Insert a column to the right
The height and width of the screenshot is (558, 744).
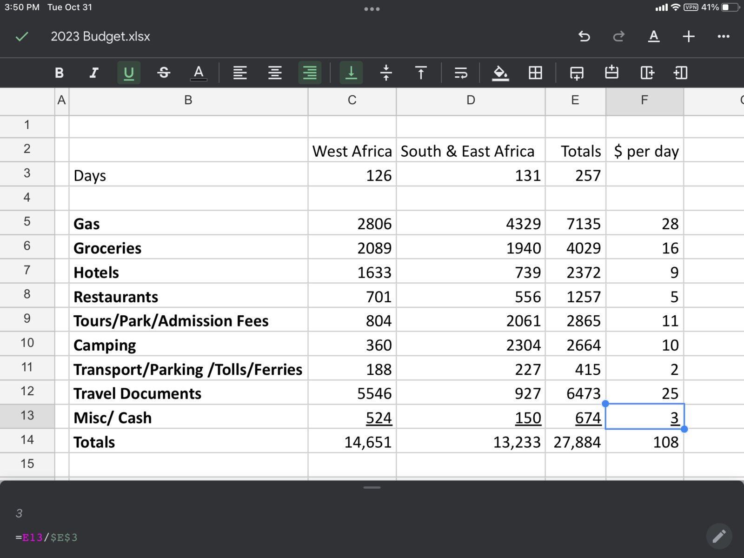[x=647, y=73]
